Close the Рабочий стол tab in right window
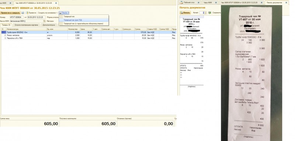Viewport: 295px width, 141px height. (198, 3)
